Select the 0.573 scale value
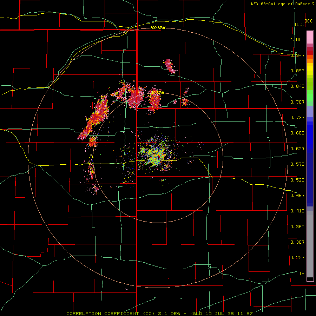316x316 pixels. 297,164
